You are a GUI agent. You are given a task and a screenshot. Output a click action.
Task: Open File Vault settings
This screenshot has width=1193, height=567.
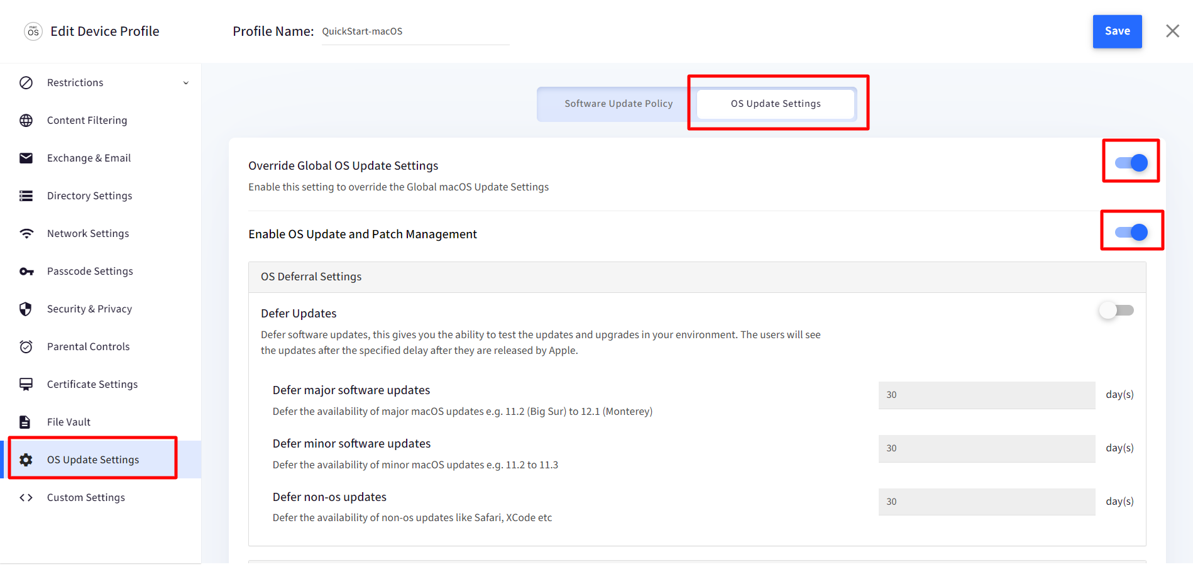101,422
